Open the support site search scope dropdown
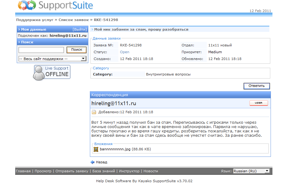Screen dimensions: 296x189 coord(52,59)
